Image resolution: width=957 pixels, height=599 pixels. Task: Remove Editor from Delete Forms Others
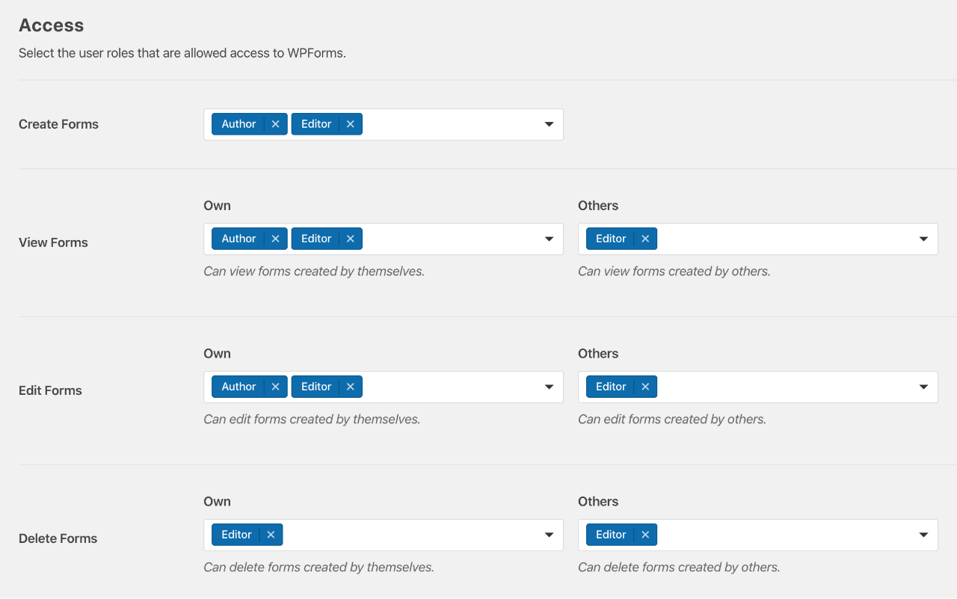644,535
